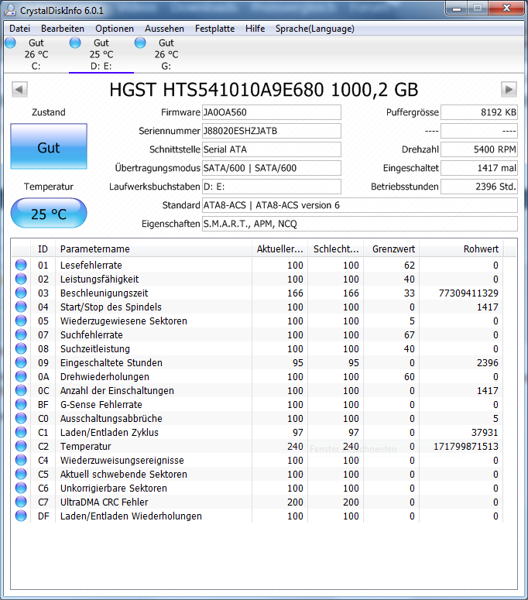Click status orb of UltraDMA CRC Fehler
Viewport: 528px width, 600px height.
(x=21, y=502)
